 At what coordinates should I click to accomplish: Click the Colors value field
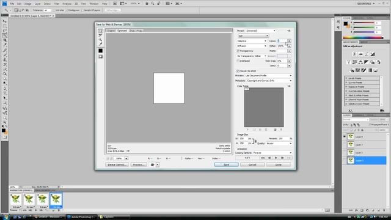[282, 41]
